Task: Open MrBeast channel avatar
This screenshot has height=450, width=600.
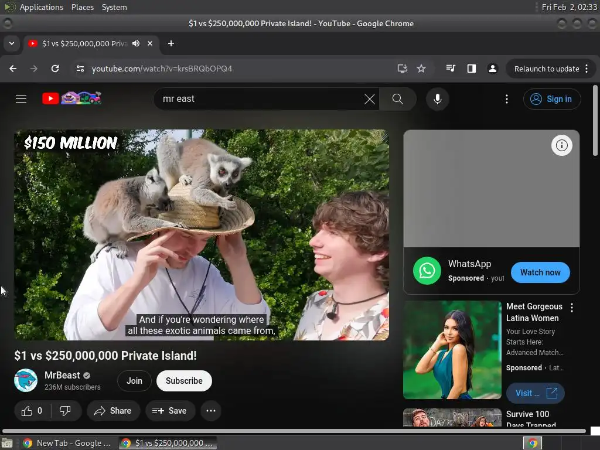Action: coord(26,380)
